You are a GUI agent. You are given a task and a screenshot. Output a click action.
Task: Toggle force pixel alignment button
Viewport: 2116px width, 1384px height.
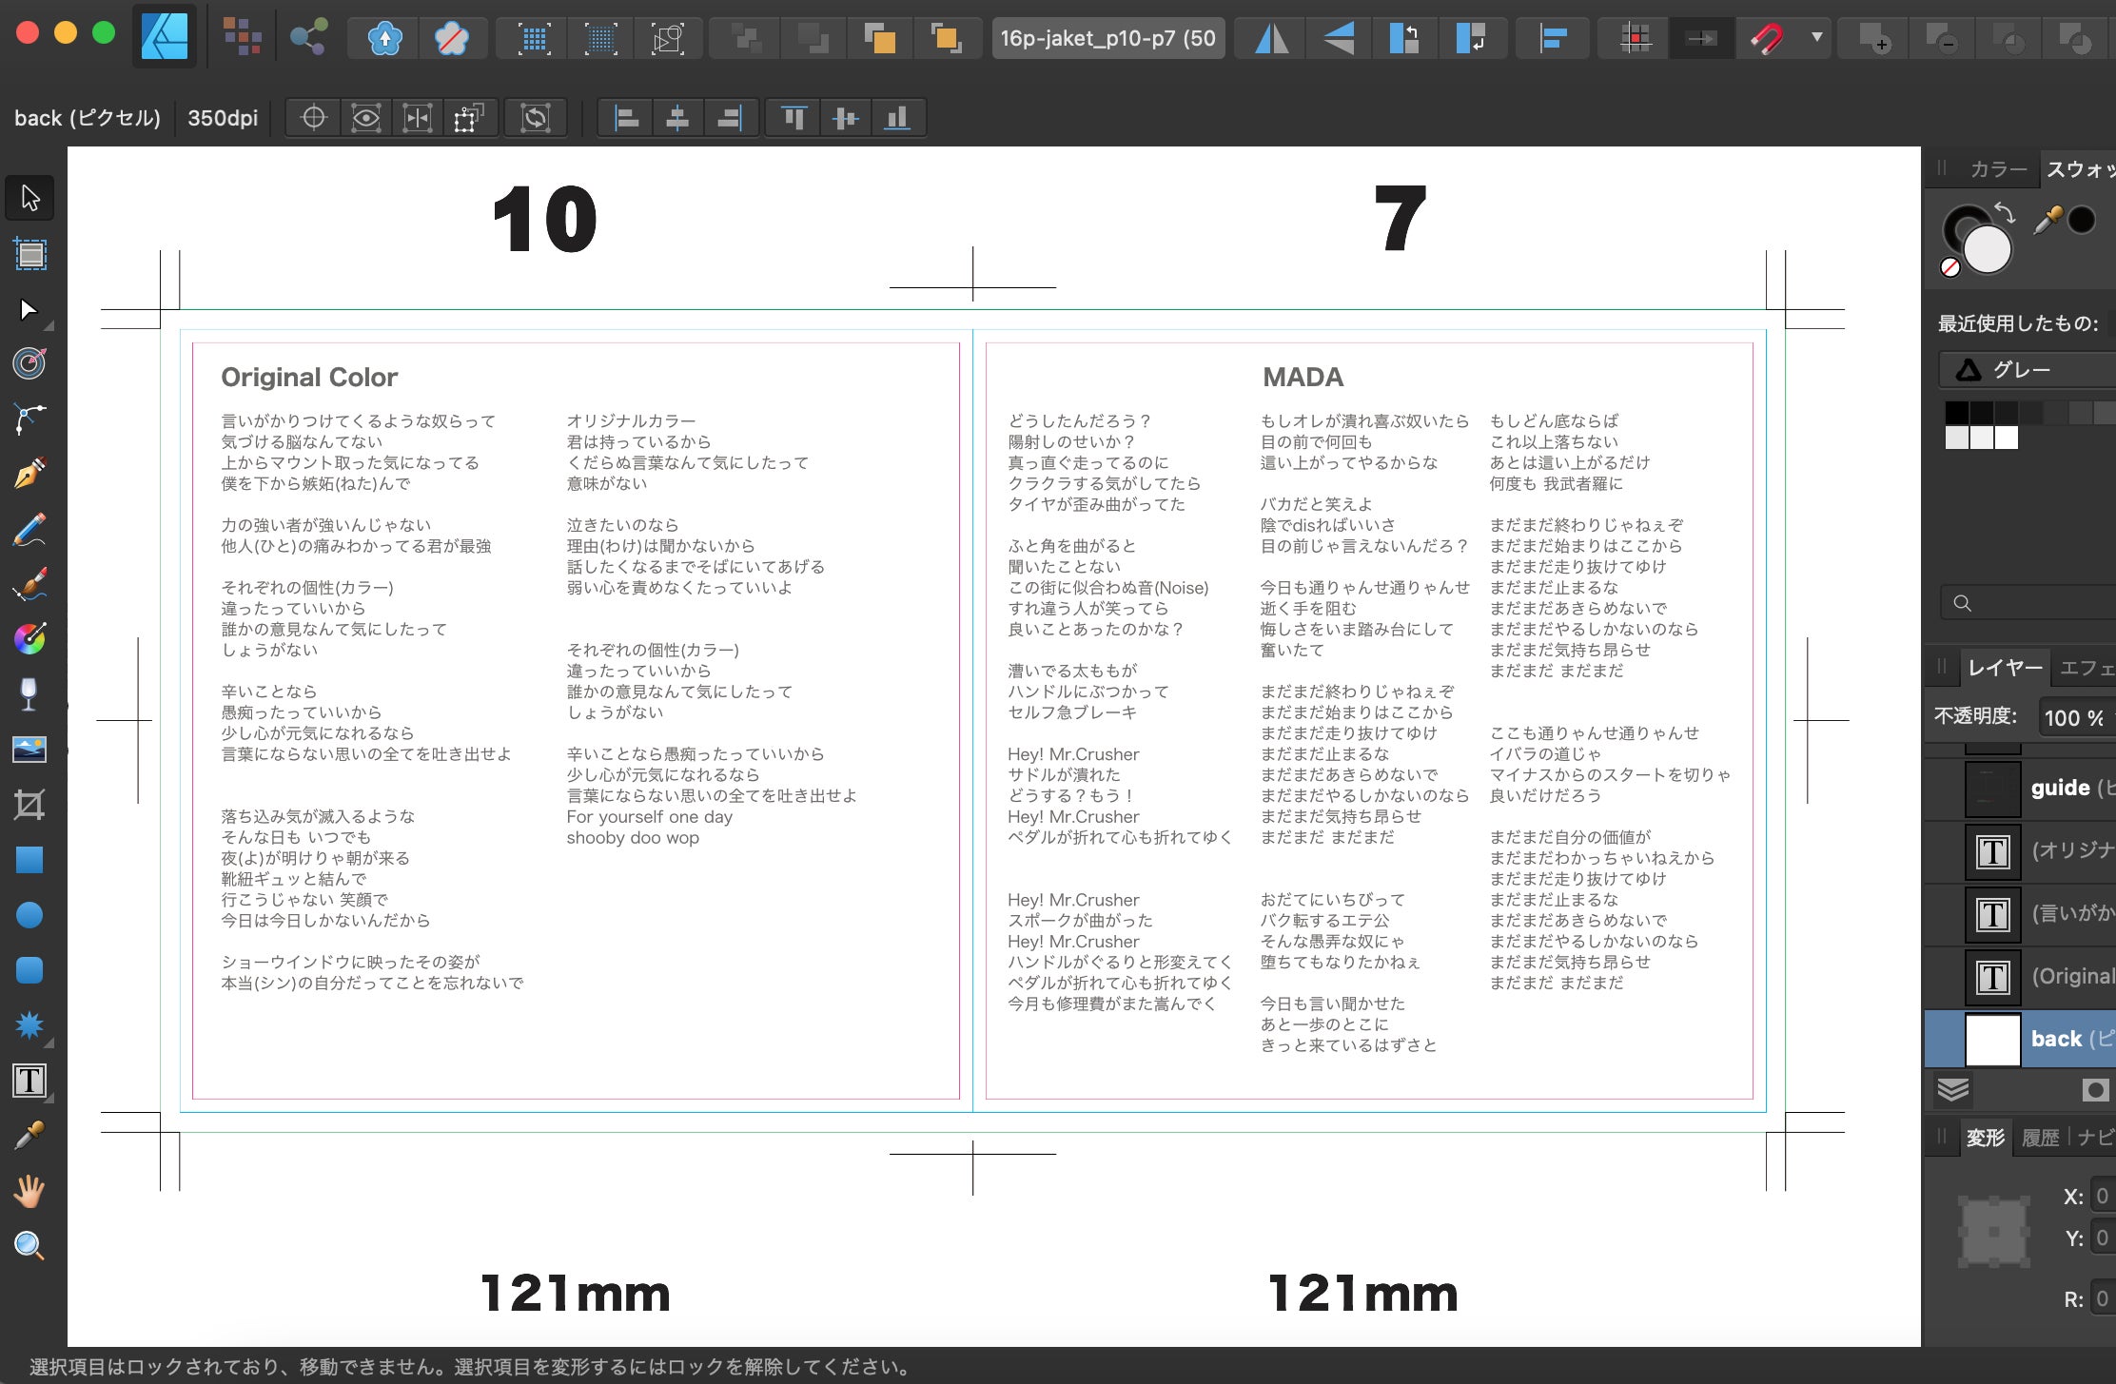click(x=1636, y=39)
